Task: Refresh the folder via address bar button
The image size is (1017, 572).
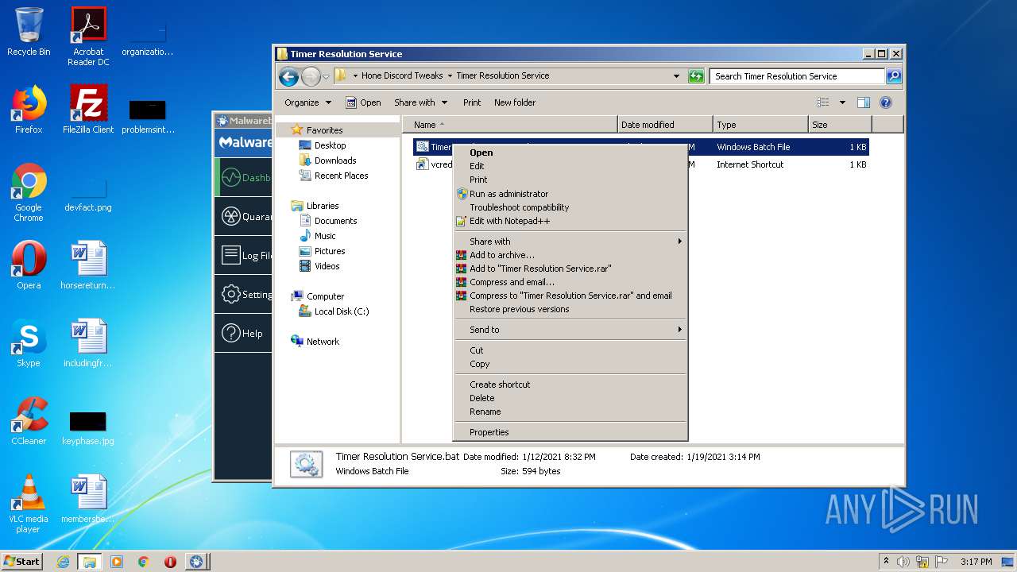Action: point(696,76)
